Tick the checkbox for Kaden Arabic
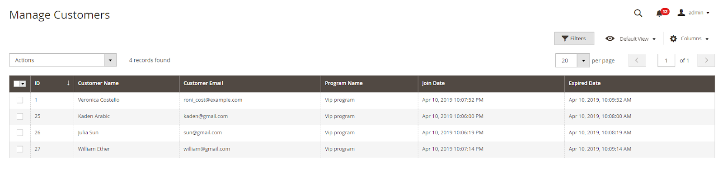Screen dimensions: 723x175 pos(20,116)
